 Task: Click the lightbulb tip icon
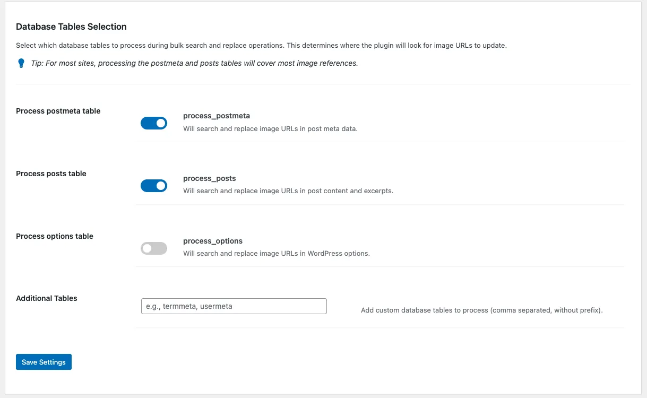tap(21, 64)
